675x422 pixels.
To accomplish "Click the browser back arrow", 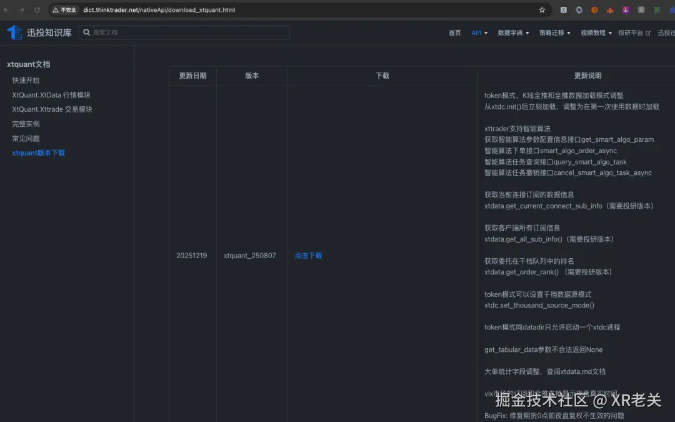I will (6, 10).
